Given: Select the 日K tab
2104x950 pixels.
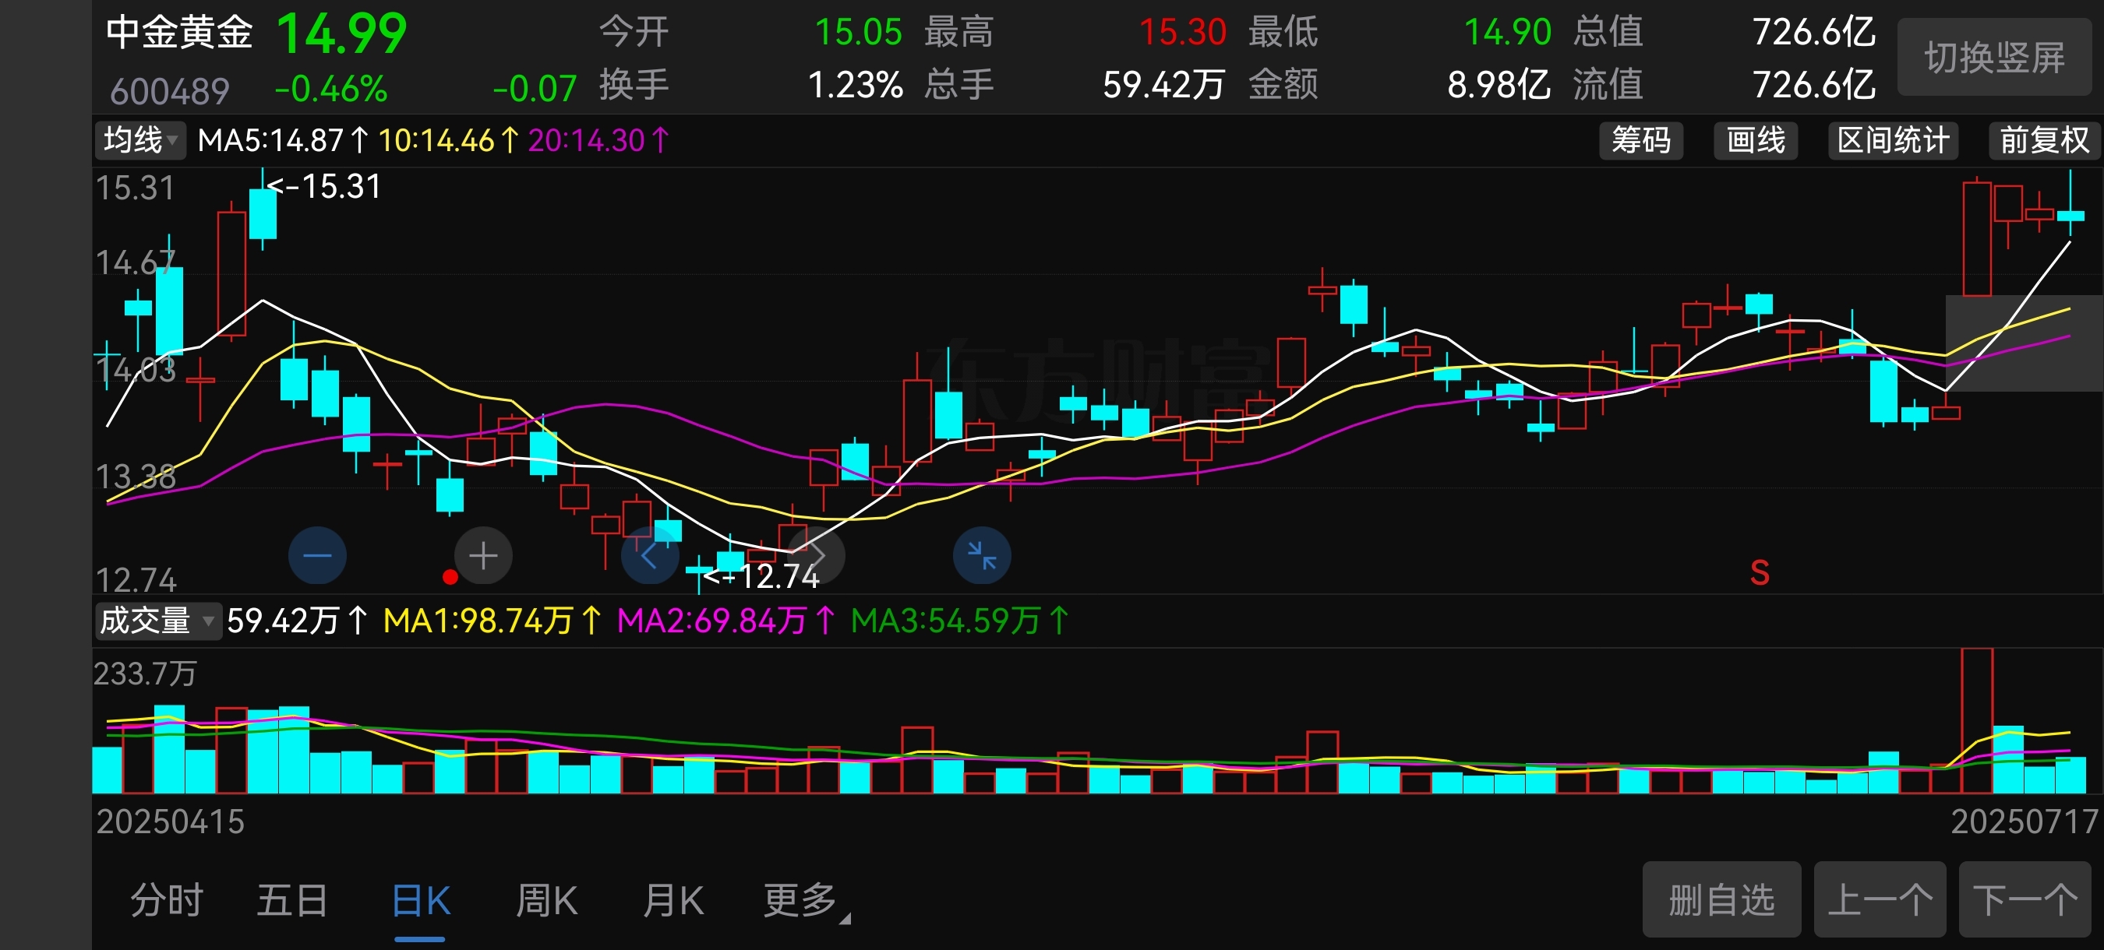Looking at the screenshot, I should pos(421,900).
